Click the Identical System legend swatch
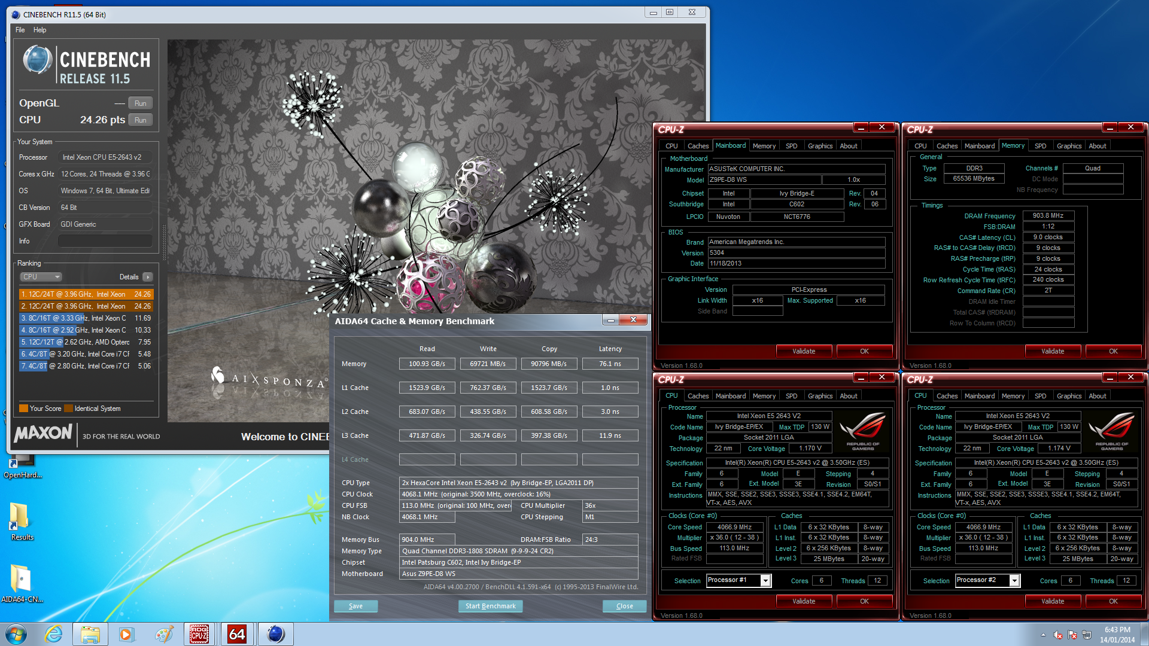 (x=68, y=409)
